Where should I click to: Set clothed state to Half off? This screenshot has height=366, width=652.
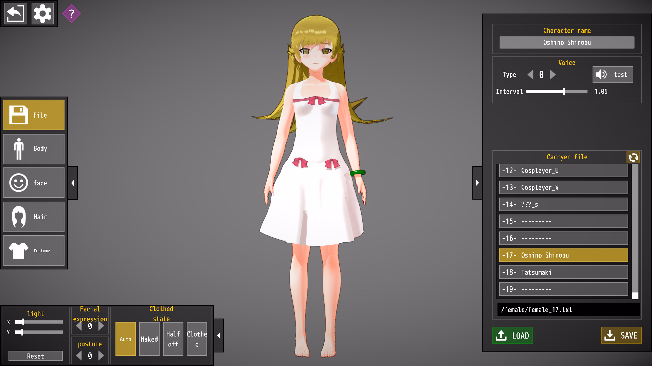coord(173,339)
